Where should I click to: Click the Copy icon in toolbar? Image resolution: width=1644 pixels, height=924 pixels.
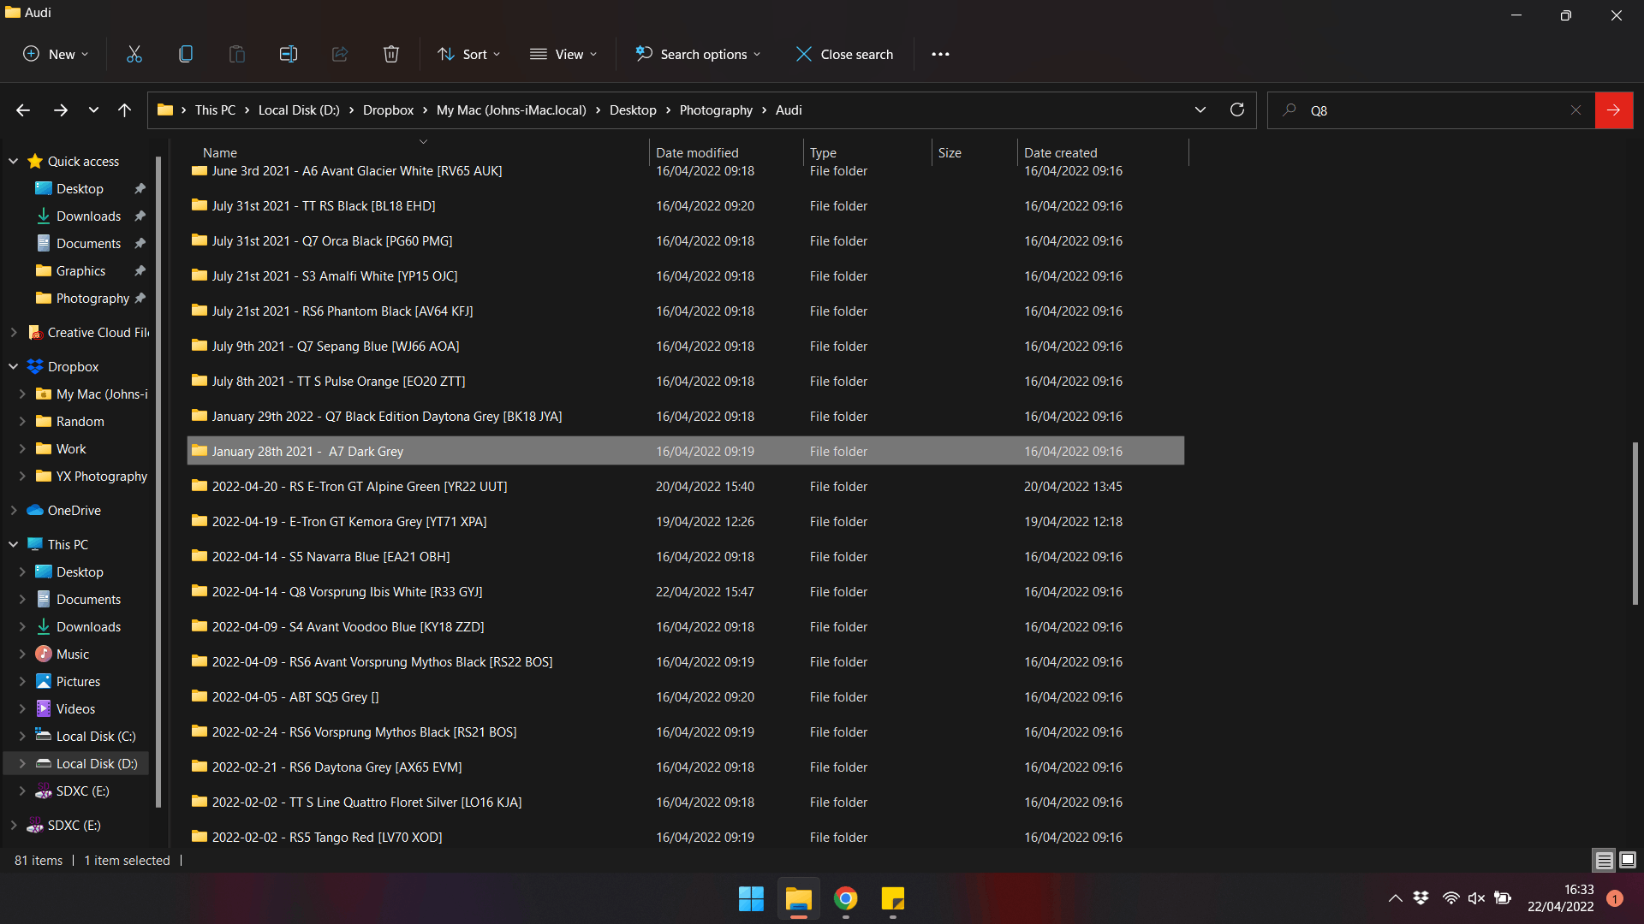pos(186,54)
